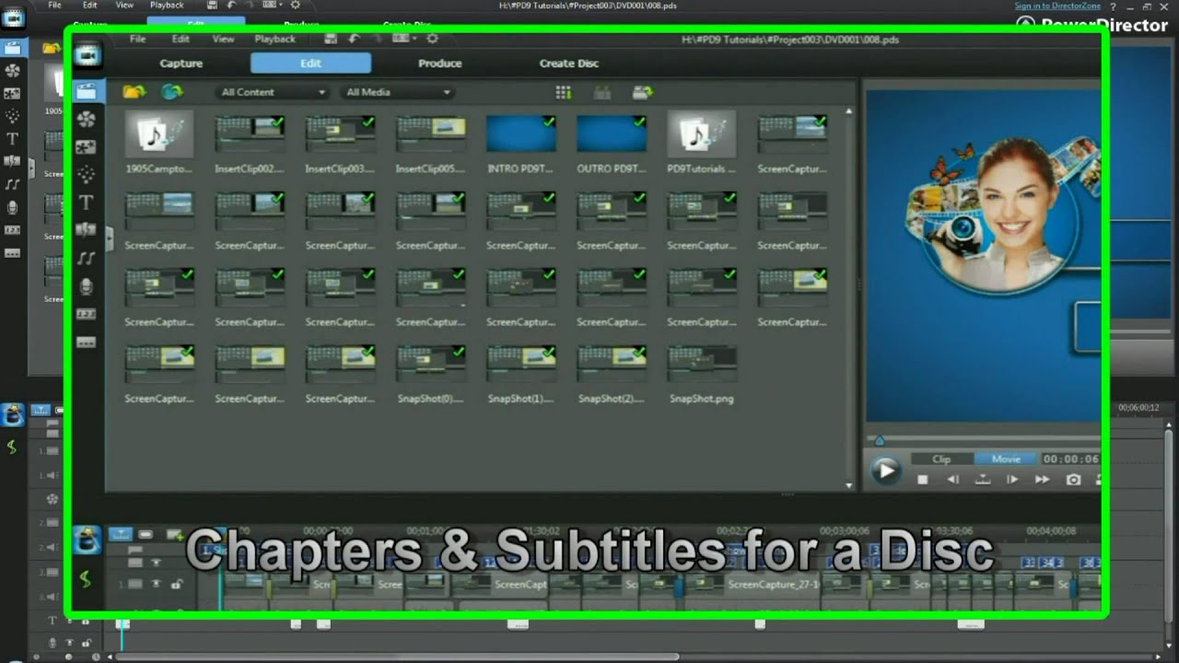Select Clip preview mode

click(x=941, y=459)
